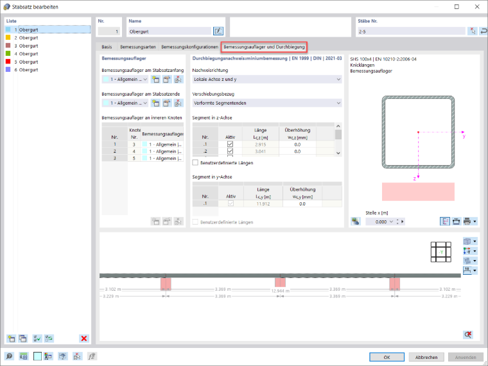The height and width of the screenshot is (366, 488).
Task: Click the view cube in the model preview
Action: pos(441,252)
